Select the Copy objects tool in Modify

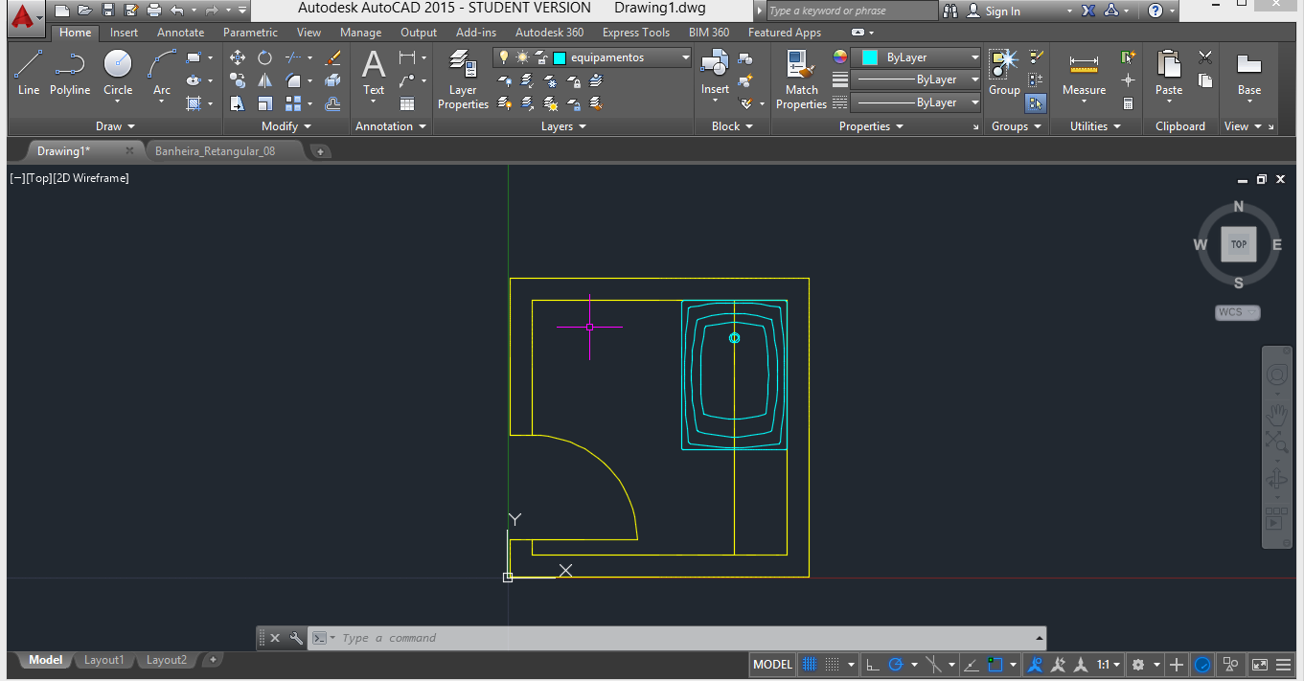pos(238,80)
